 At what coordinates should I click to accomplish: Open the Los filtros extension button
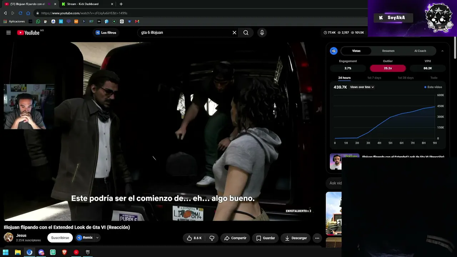pos(106,32)
